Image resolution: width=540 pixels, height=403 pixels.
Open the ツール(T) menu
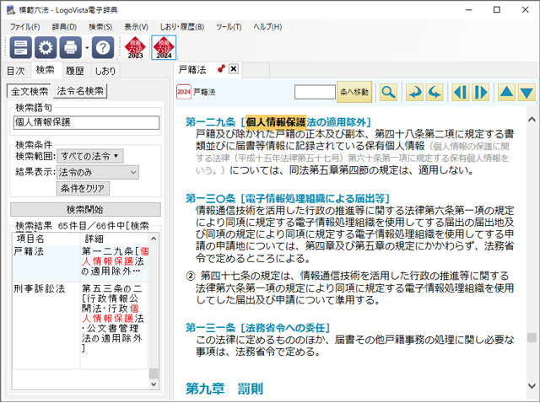pyautogui.click(x=229, y=27)
